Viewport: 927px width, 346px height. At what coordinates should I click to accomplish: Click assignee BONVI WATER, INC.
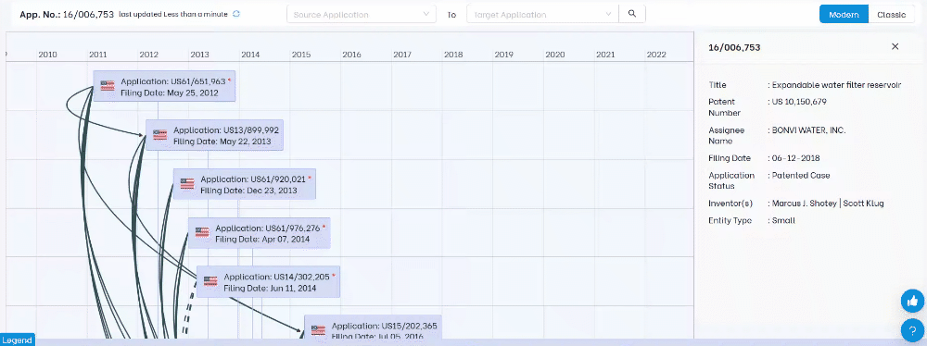(808, 130)
